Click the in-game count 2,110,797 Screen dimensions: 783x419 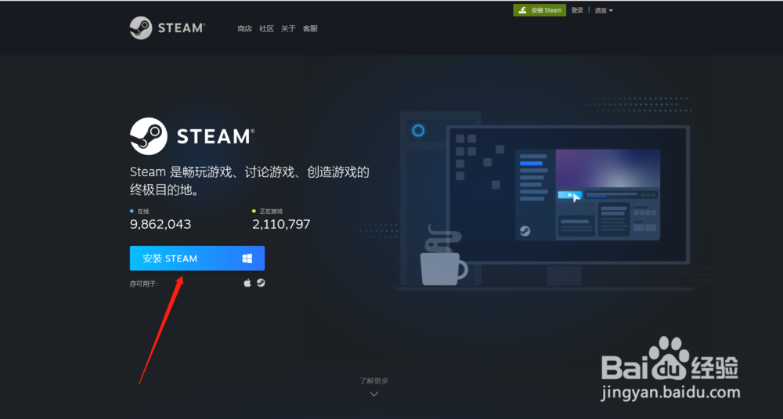click(281, 224)
